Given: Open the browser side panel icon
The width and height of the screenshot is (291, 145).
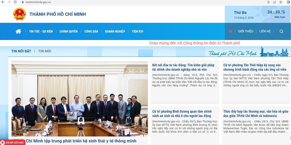Looking at the screenshot, I should (288, 2).
